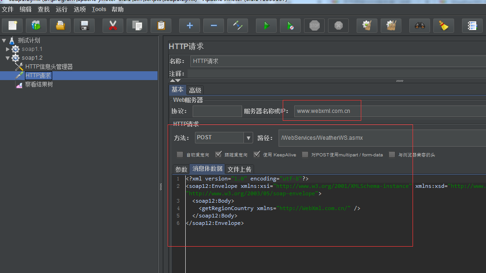Click the New test plan icon
486x273 pixels.
pyautogui.click(x=12, y=25)
